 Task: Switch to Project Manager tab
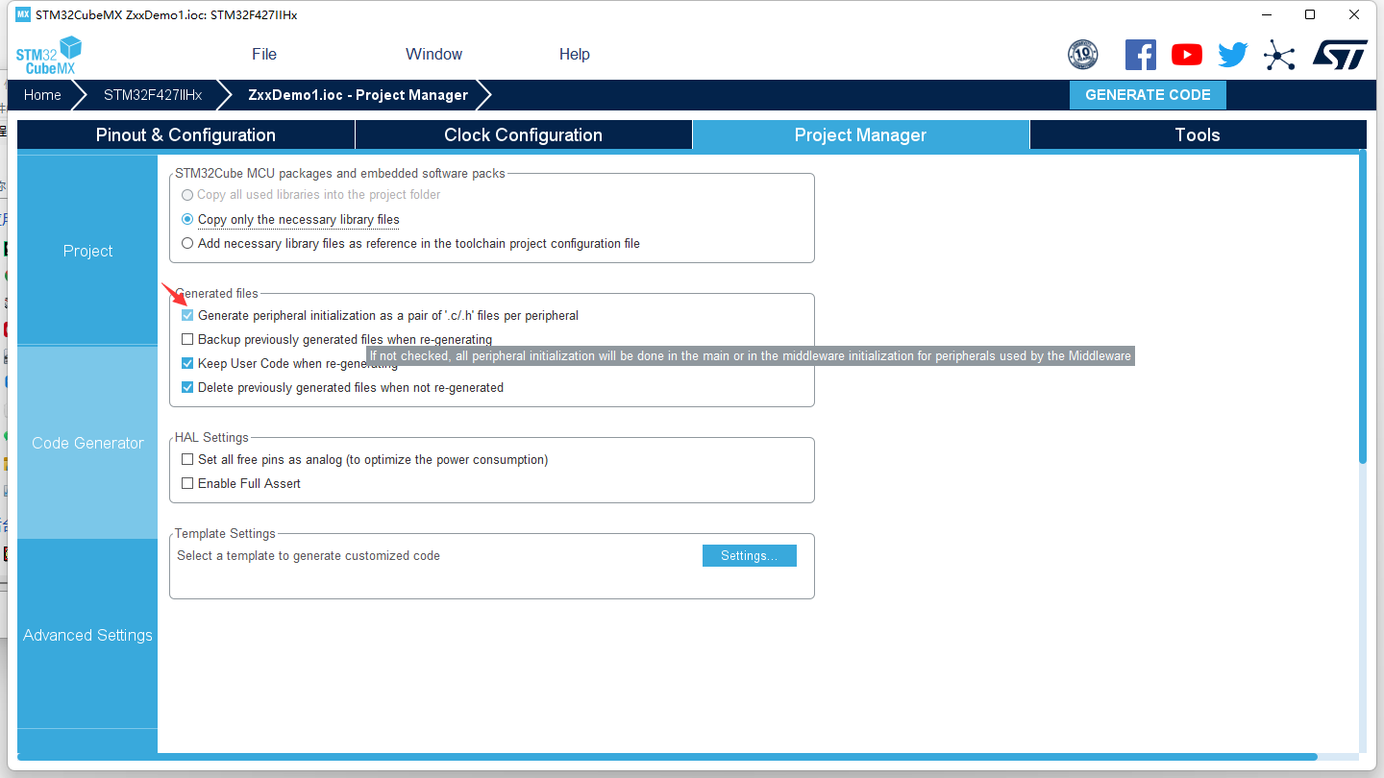click(860, 134)
